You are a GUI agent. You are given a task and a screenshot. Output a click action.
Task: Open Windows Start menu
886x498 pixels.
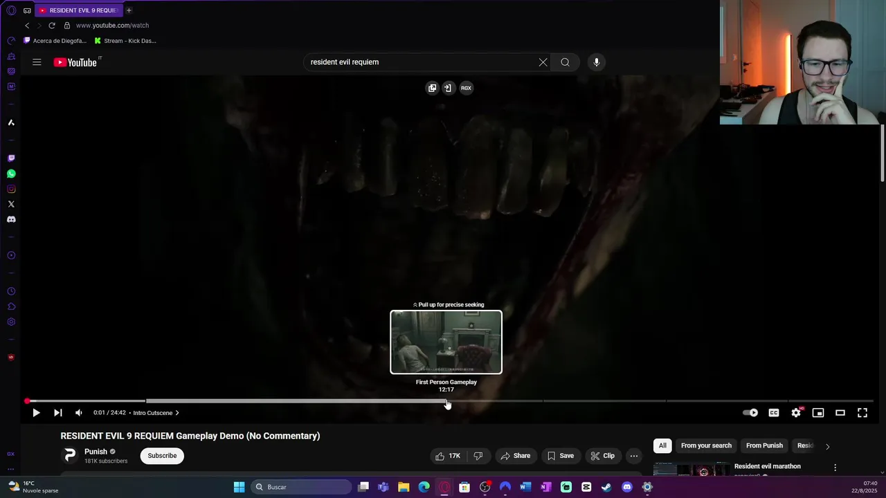tap(239, 487)
